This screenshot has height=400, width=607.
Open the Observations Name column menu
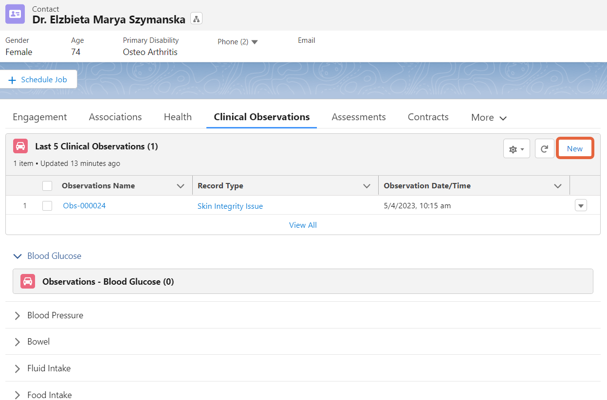(x=181, y=186)
